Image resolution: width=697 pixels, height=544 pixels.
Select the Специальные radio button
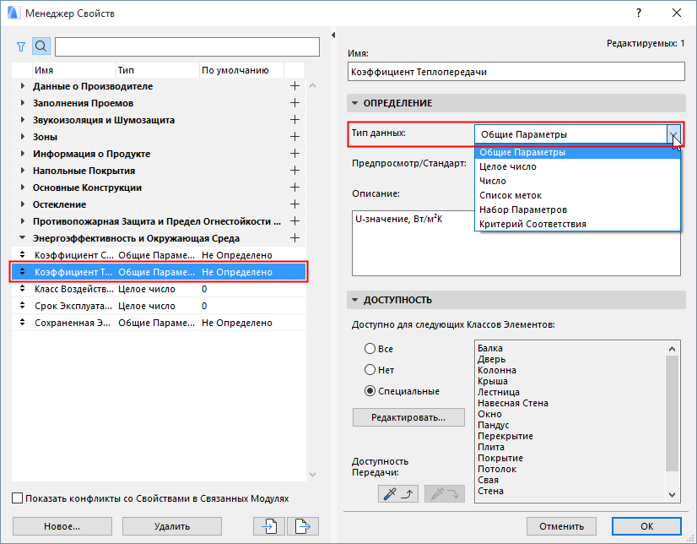click(x=370, y=391)
